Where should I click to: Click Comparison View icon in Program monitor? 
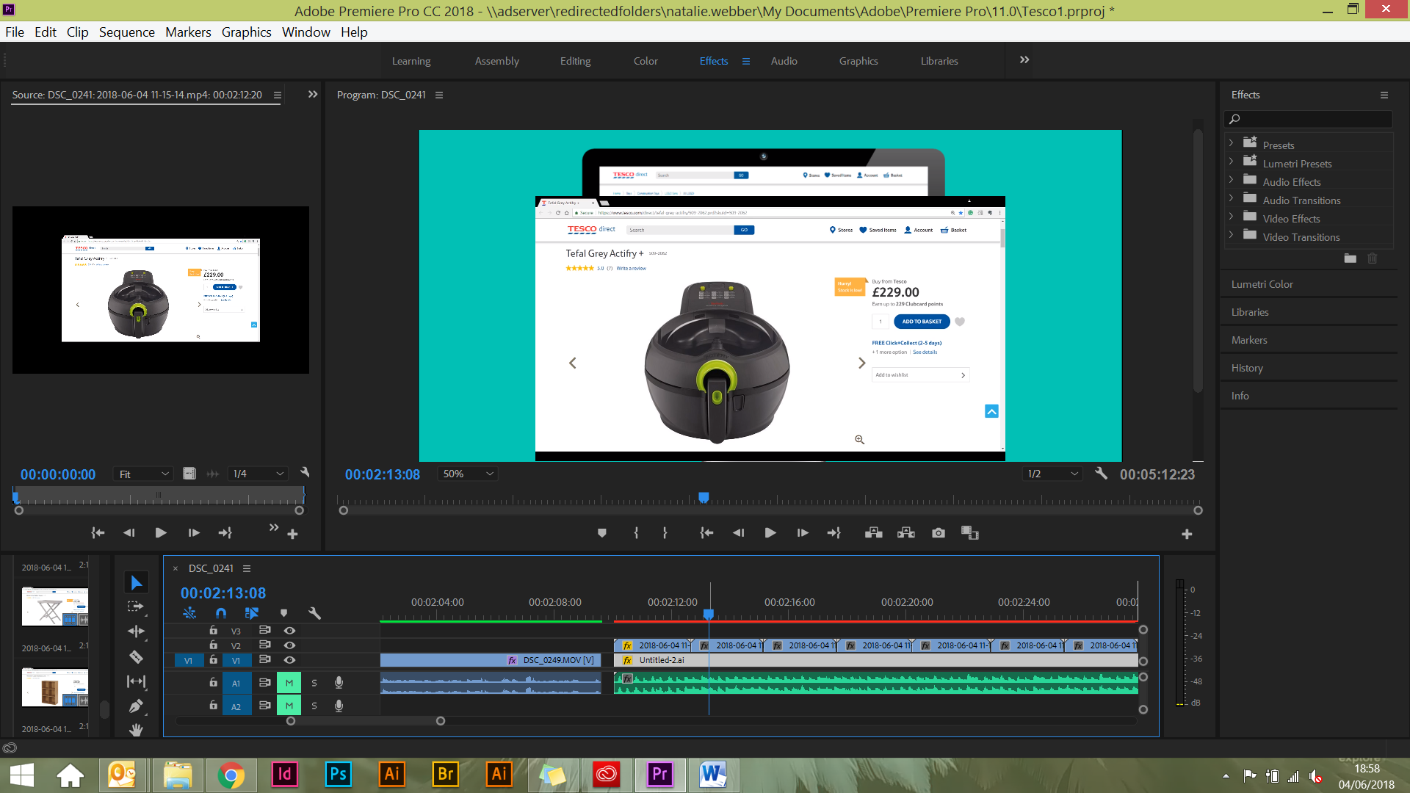970,533
